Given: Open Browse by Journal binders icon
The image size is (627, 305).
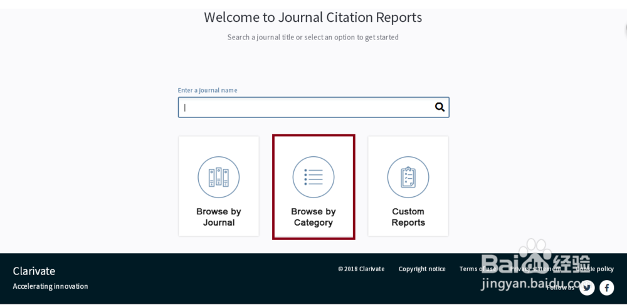Looking at the screenshot, I should (x=219, y=177).
